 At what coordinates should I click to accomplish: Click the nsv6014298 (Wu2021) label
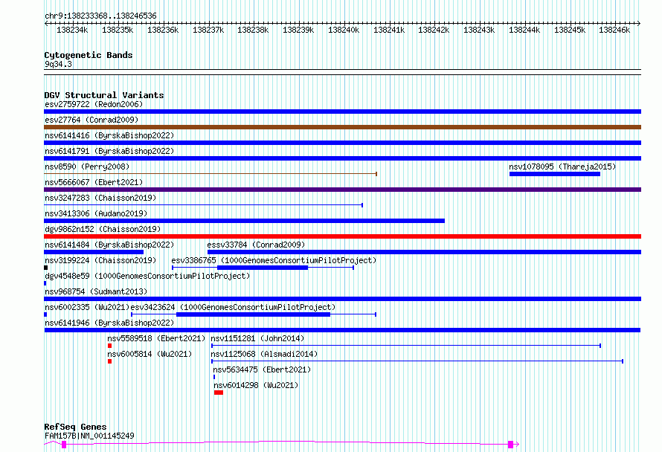tap(256, 385)
